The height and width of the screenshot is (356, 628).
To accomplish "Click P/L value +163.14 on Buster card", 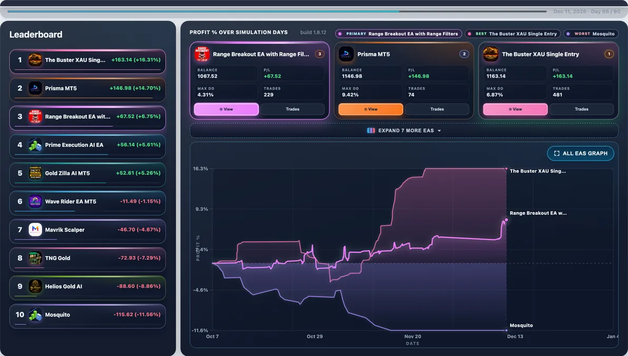I will (562, 76).
